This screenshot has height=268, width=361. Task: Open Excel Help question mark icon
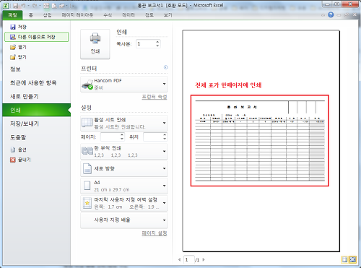click(x=331, y=15)
